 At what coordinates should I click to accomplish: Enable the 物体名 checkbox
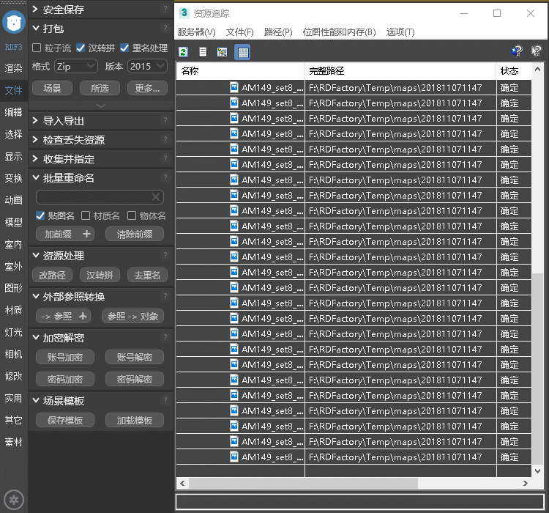[132, 215]
